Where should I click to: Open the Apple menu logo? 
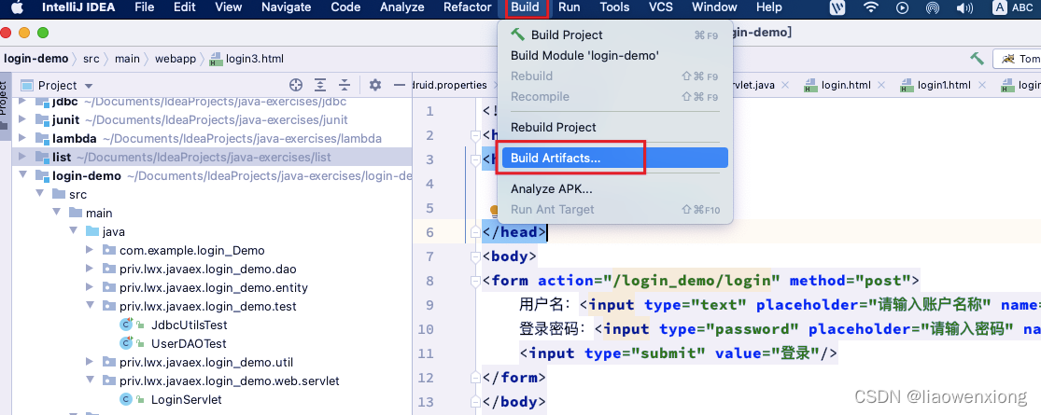pyautogui.click(x=17, y=7)
